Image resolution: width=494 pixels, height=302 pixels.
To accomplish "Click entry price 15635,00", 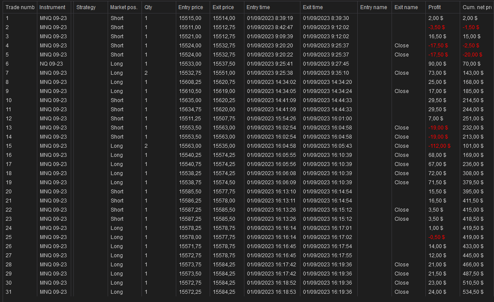I will pos(190,100).
